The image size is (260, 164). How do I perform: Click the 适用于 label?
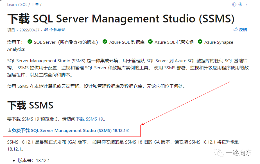[x=15, y=42]
